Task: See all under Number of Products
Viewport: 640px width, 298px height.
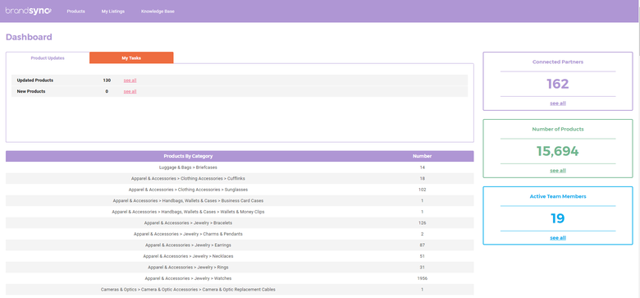Action: [558, 171]
